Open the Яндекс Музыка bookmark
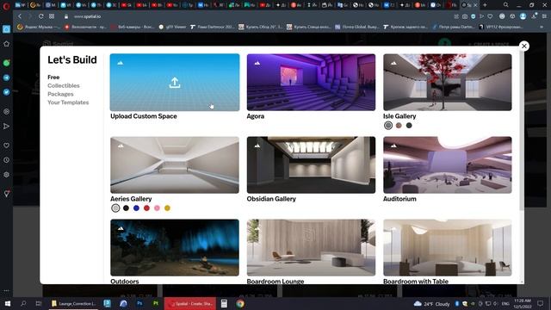 coord(39,27)
